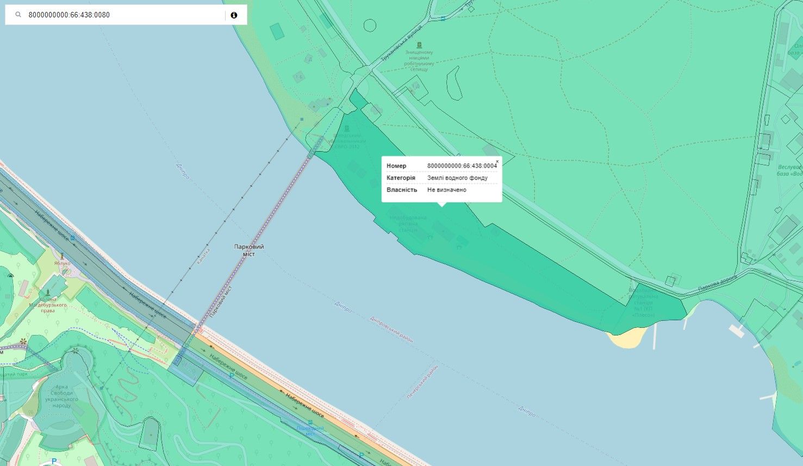Click the Не визначено ownership value
The height and width of the screenshot is (466, 803).
coord(446,190)
